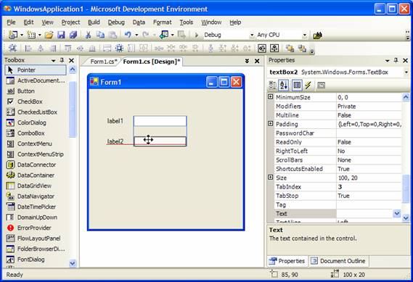Image resolution: width=413 pixels, height=282 pixels.
Task: Open the New Project icon's dropdown arrow
Action: tap(22, 35)
